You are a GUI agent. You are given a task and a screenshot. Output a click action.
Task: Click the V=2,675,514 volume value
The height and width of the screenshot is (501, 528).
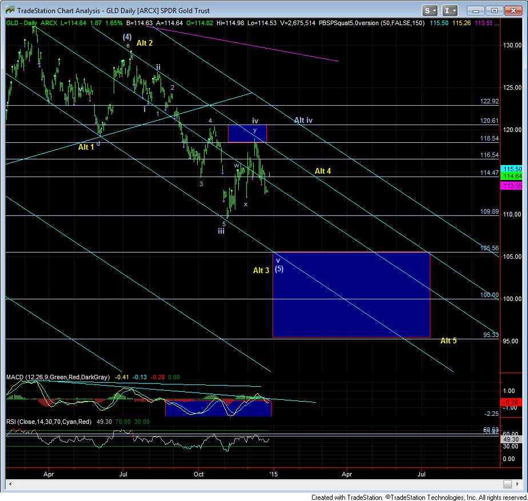click(x=297, y=23)
